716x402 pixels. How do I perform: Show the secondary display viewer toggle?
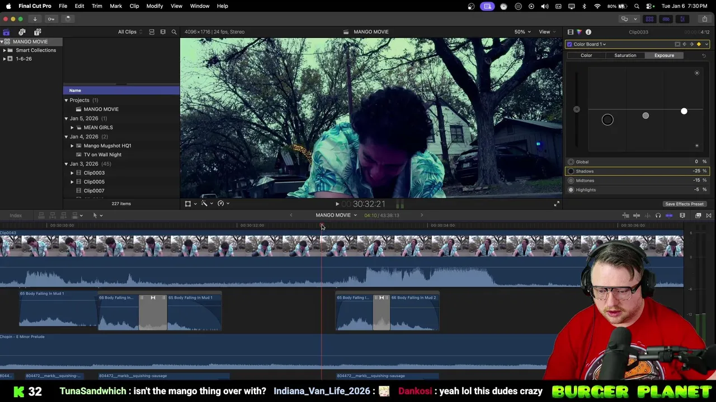[x=625, y=18]
